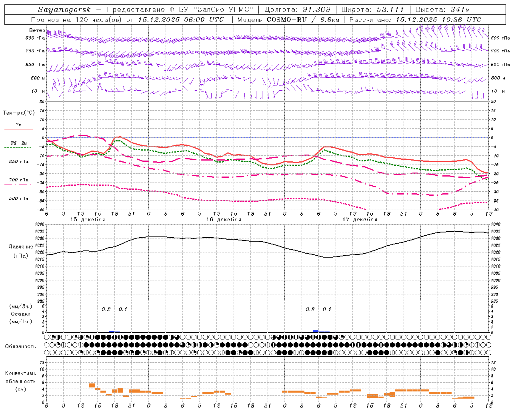Click the 'Рассчитано: 15.12.2025 10:36 UTC' text
The image size is (512, 409).
click(415, 20)
